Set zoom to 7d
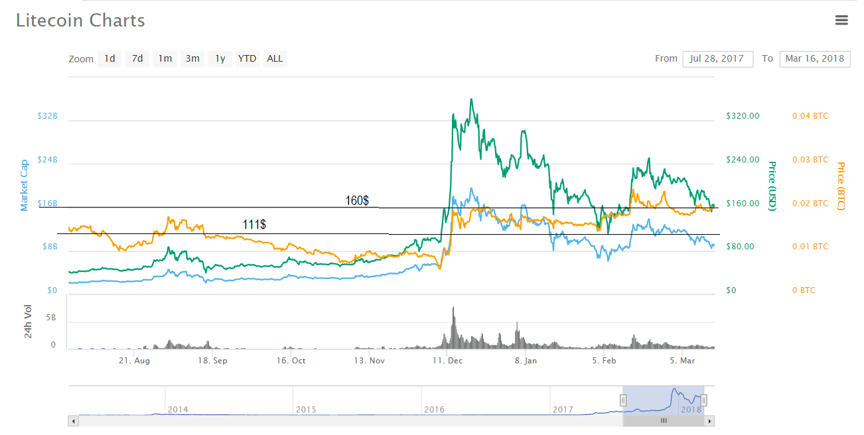 (x=137, y=58)
